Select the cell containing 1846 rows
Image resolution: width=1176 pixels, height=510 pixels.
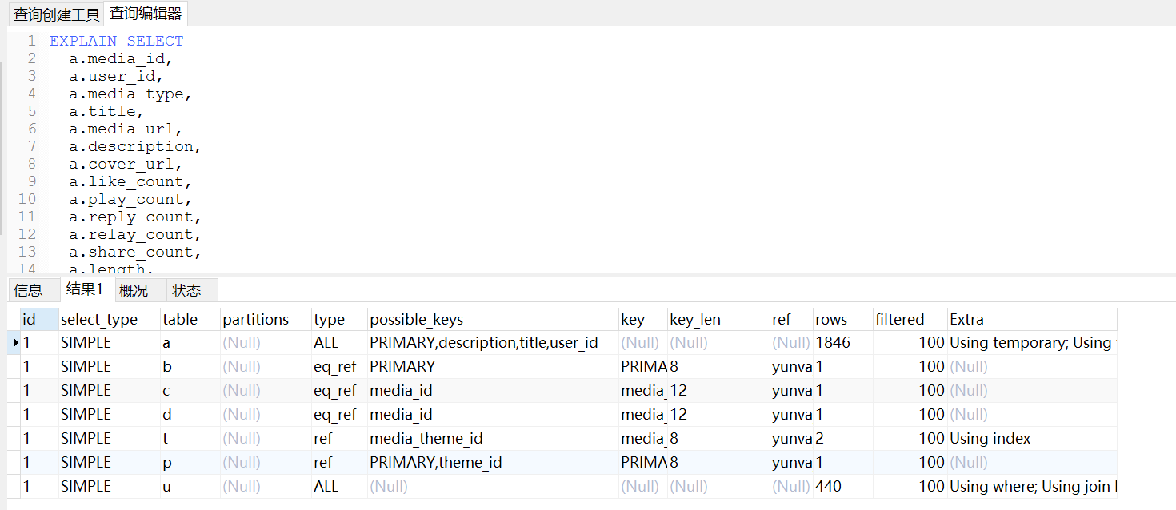click(x=833, y=343)
